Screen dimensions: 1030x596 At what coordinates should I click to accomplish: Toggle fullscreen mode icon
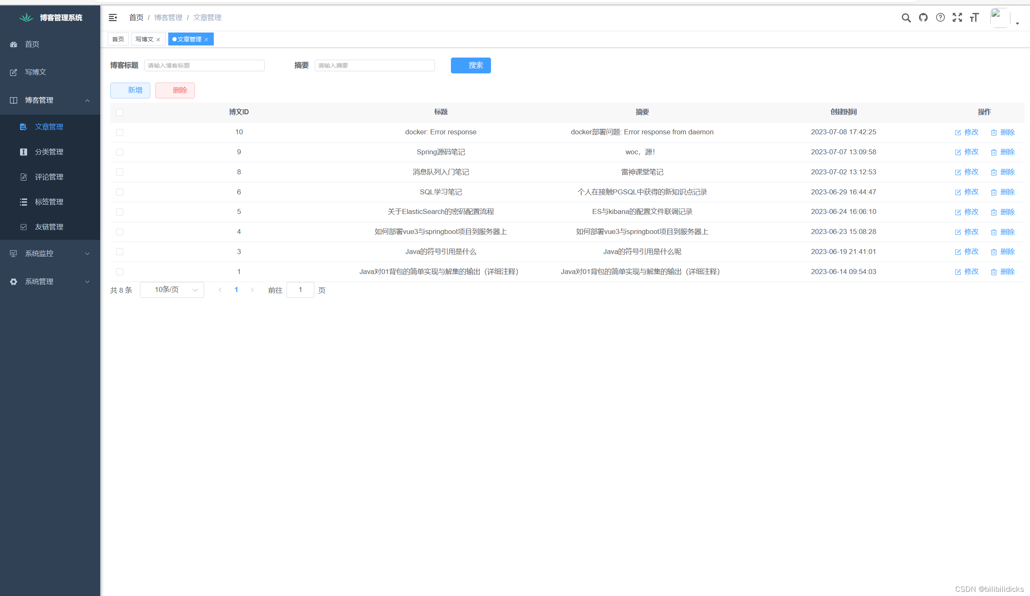coord(957,18)
